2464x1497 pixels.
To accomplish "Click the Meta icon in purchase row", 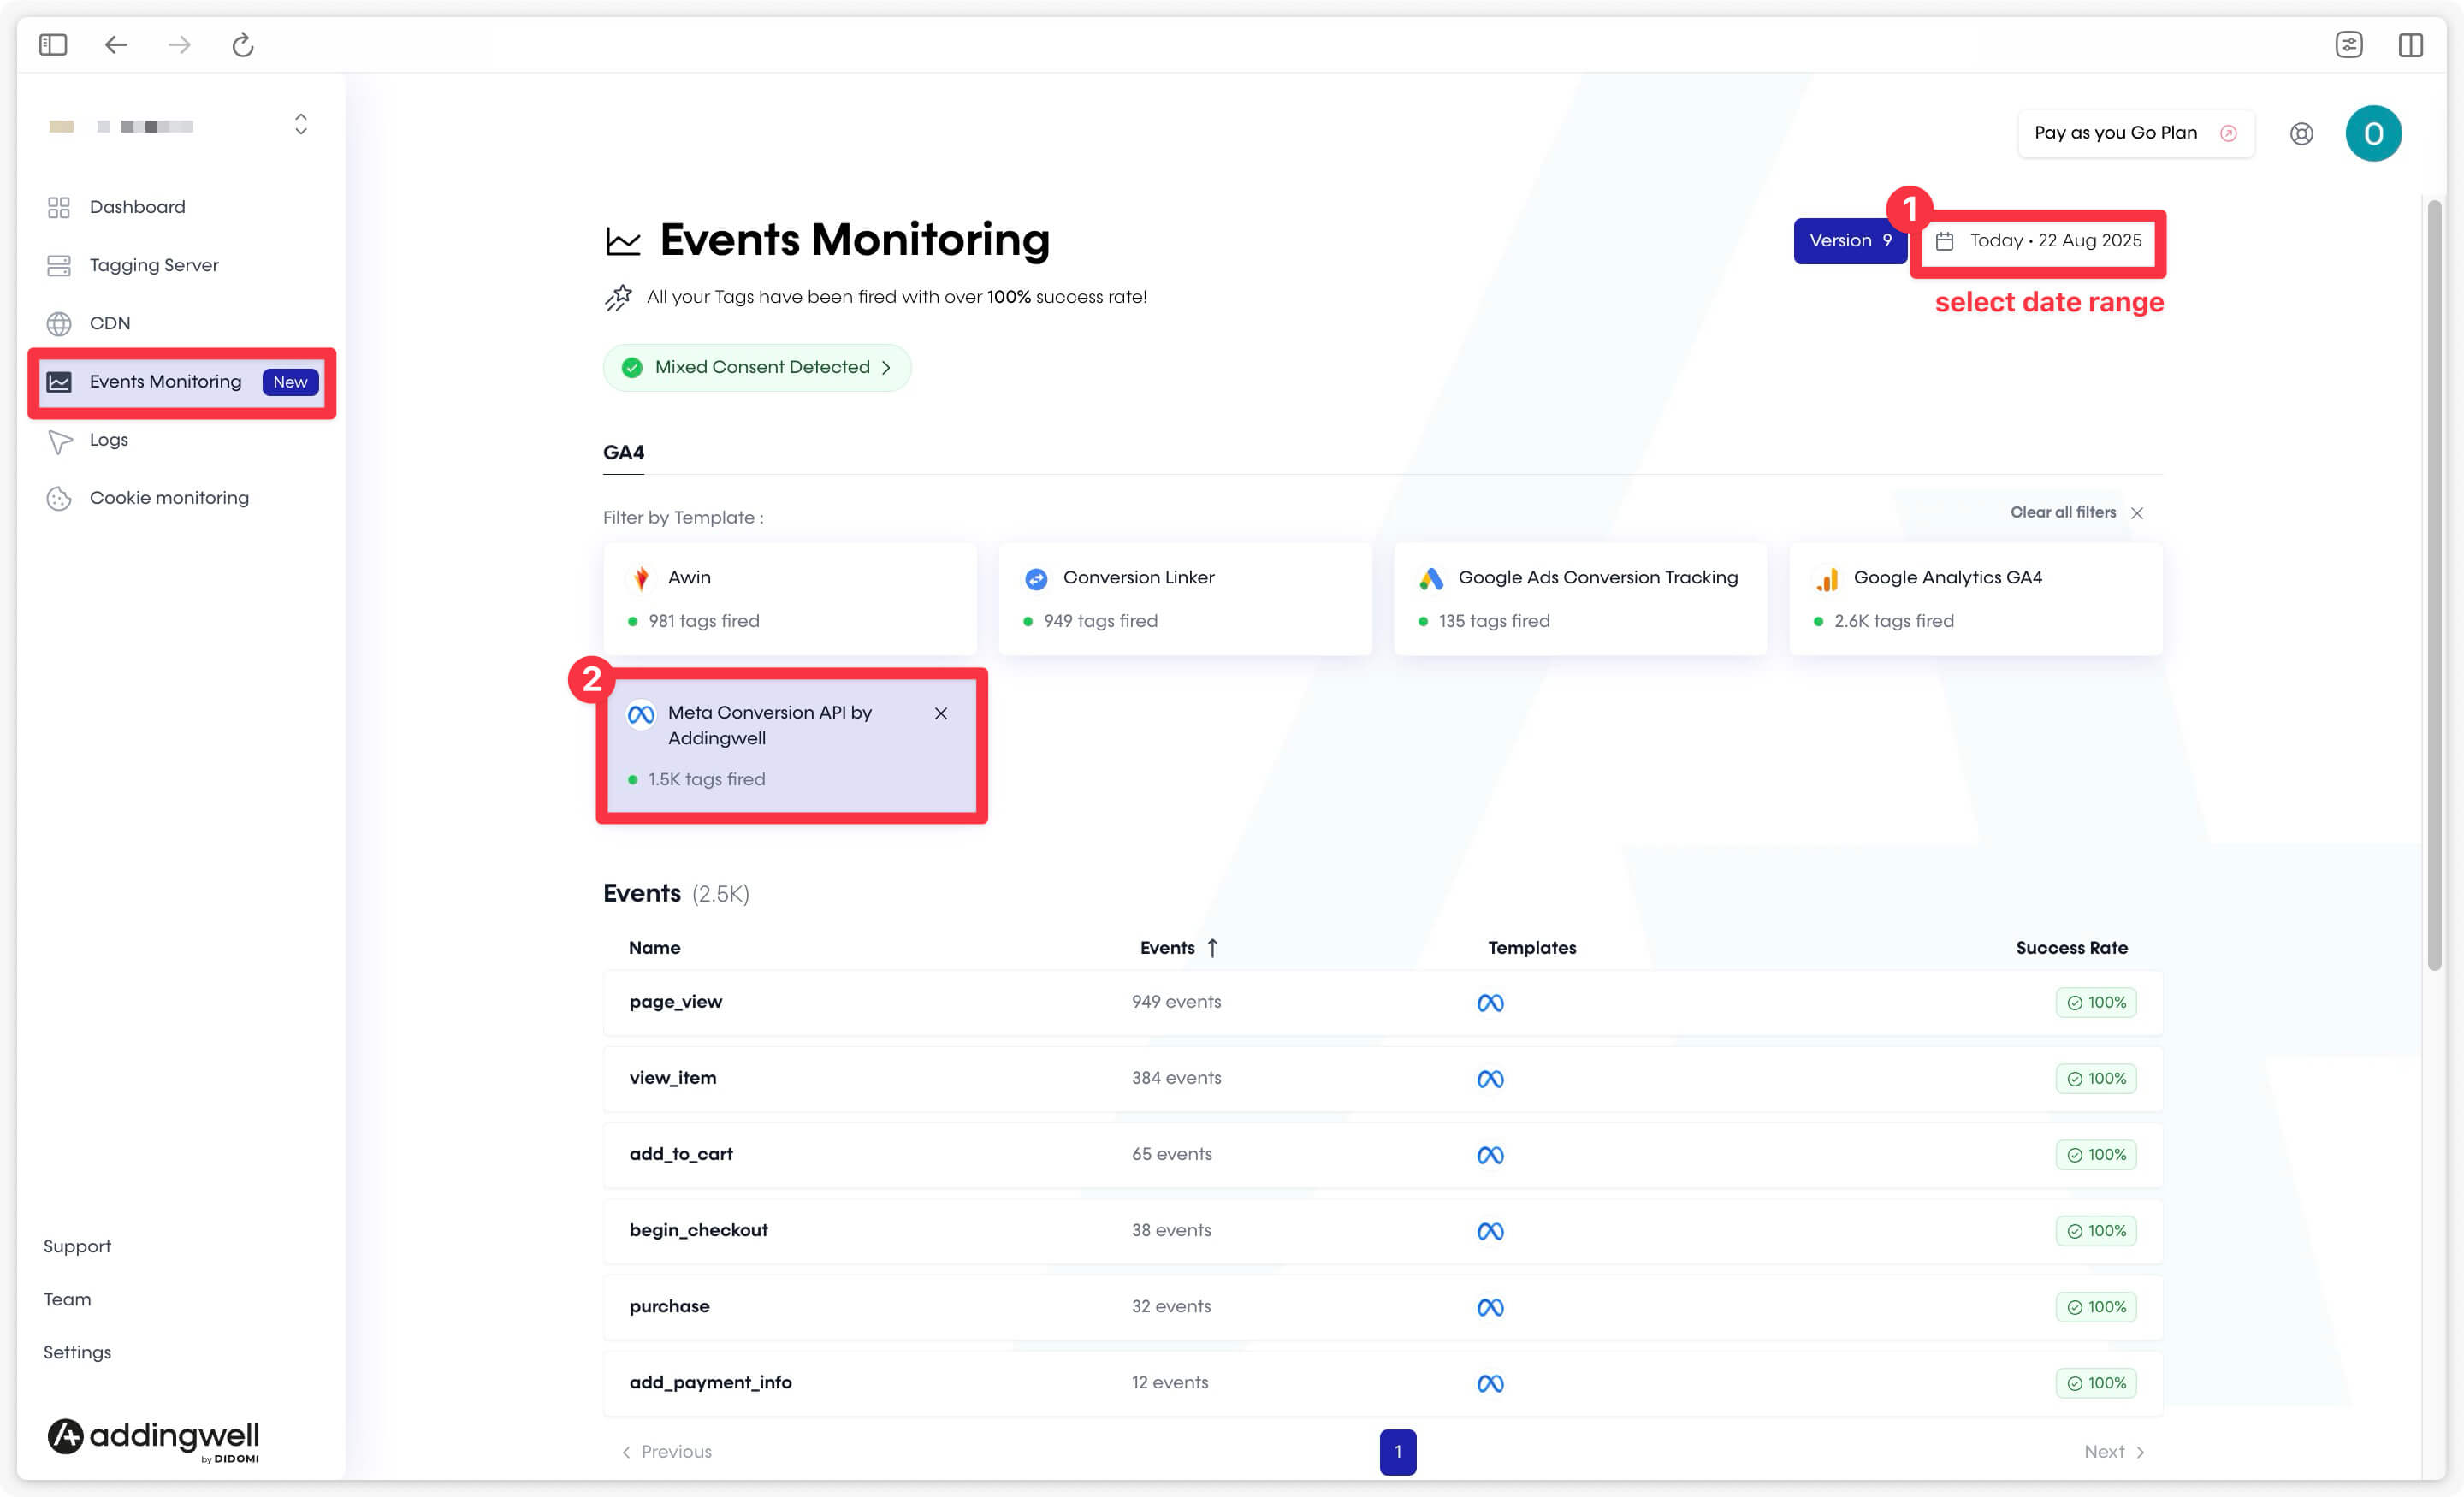I will point(1490,1306).
